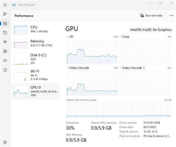Screen dimensions: 176x147
Task: Select CPU in the performance list
Action: click(36, 30)
